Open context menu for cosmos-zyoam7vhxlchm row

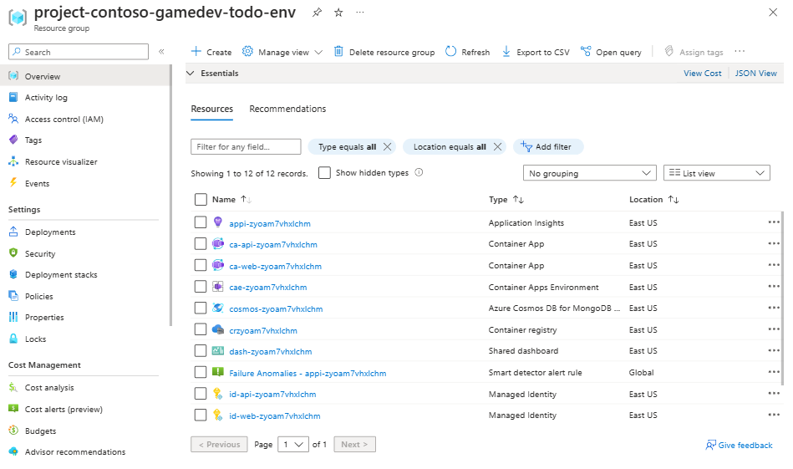pos(774,308)
